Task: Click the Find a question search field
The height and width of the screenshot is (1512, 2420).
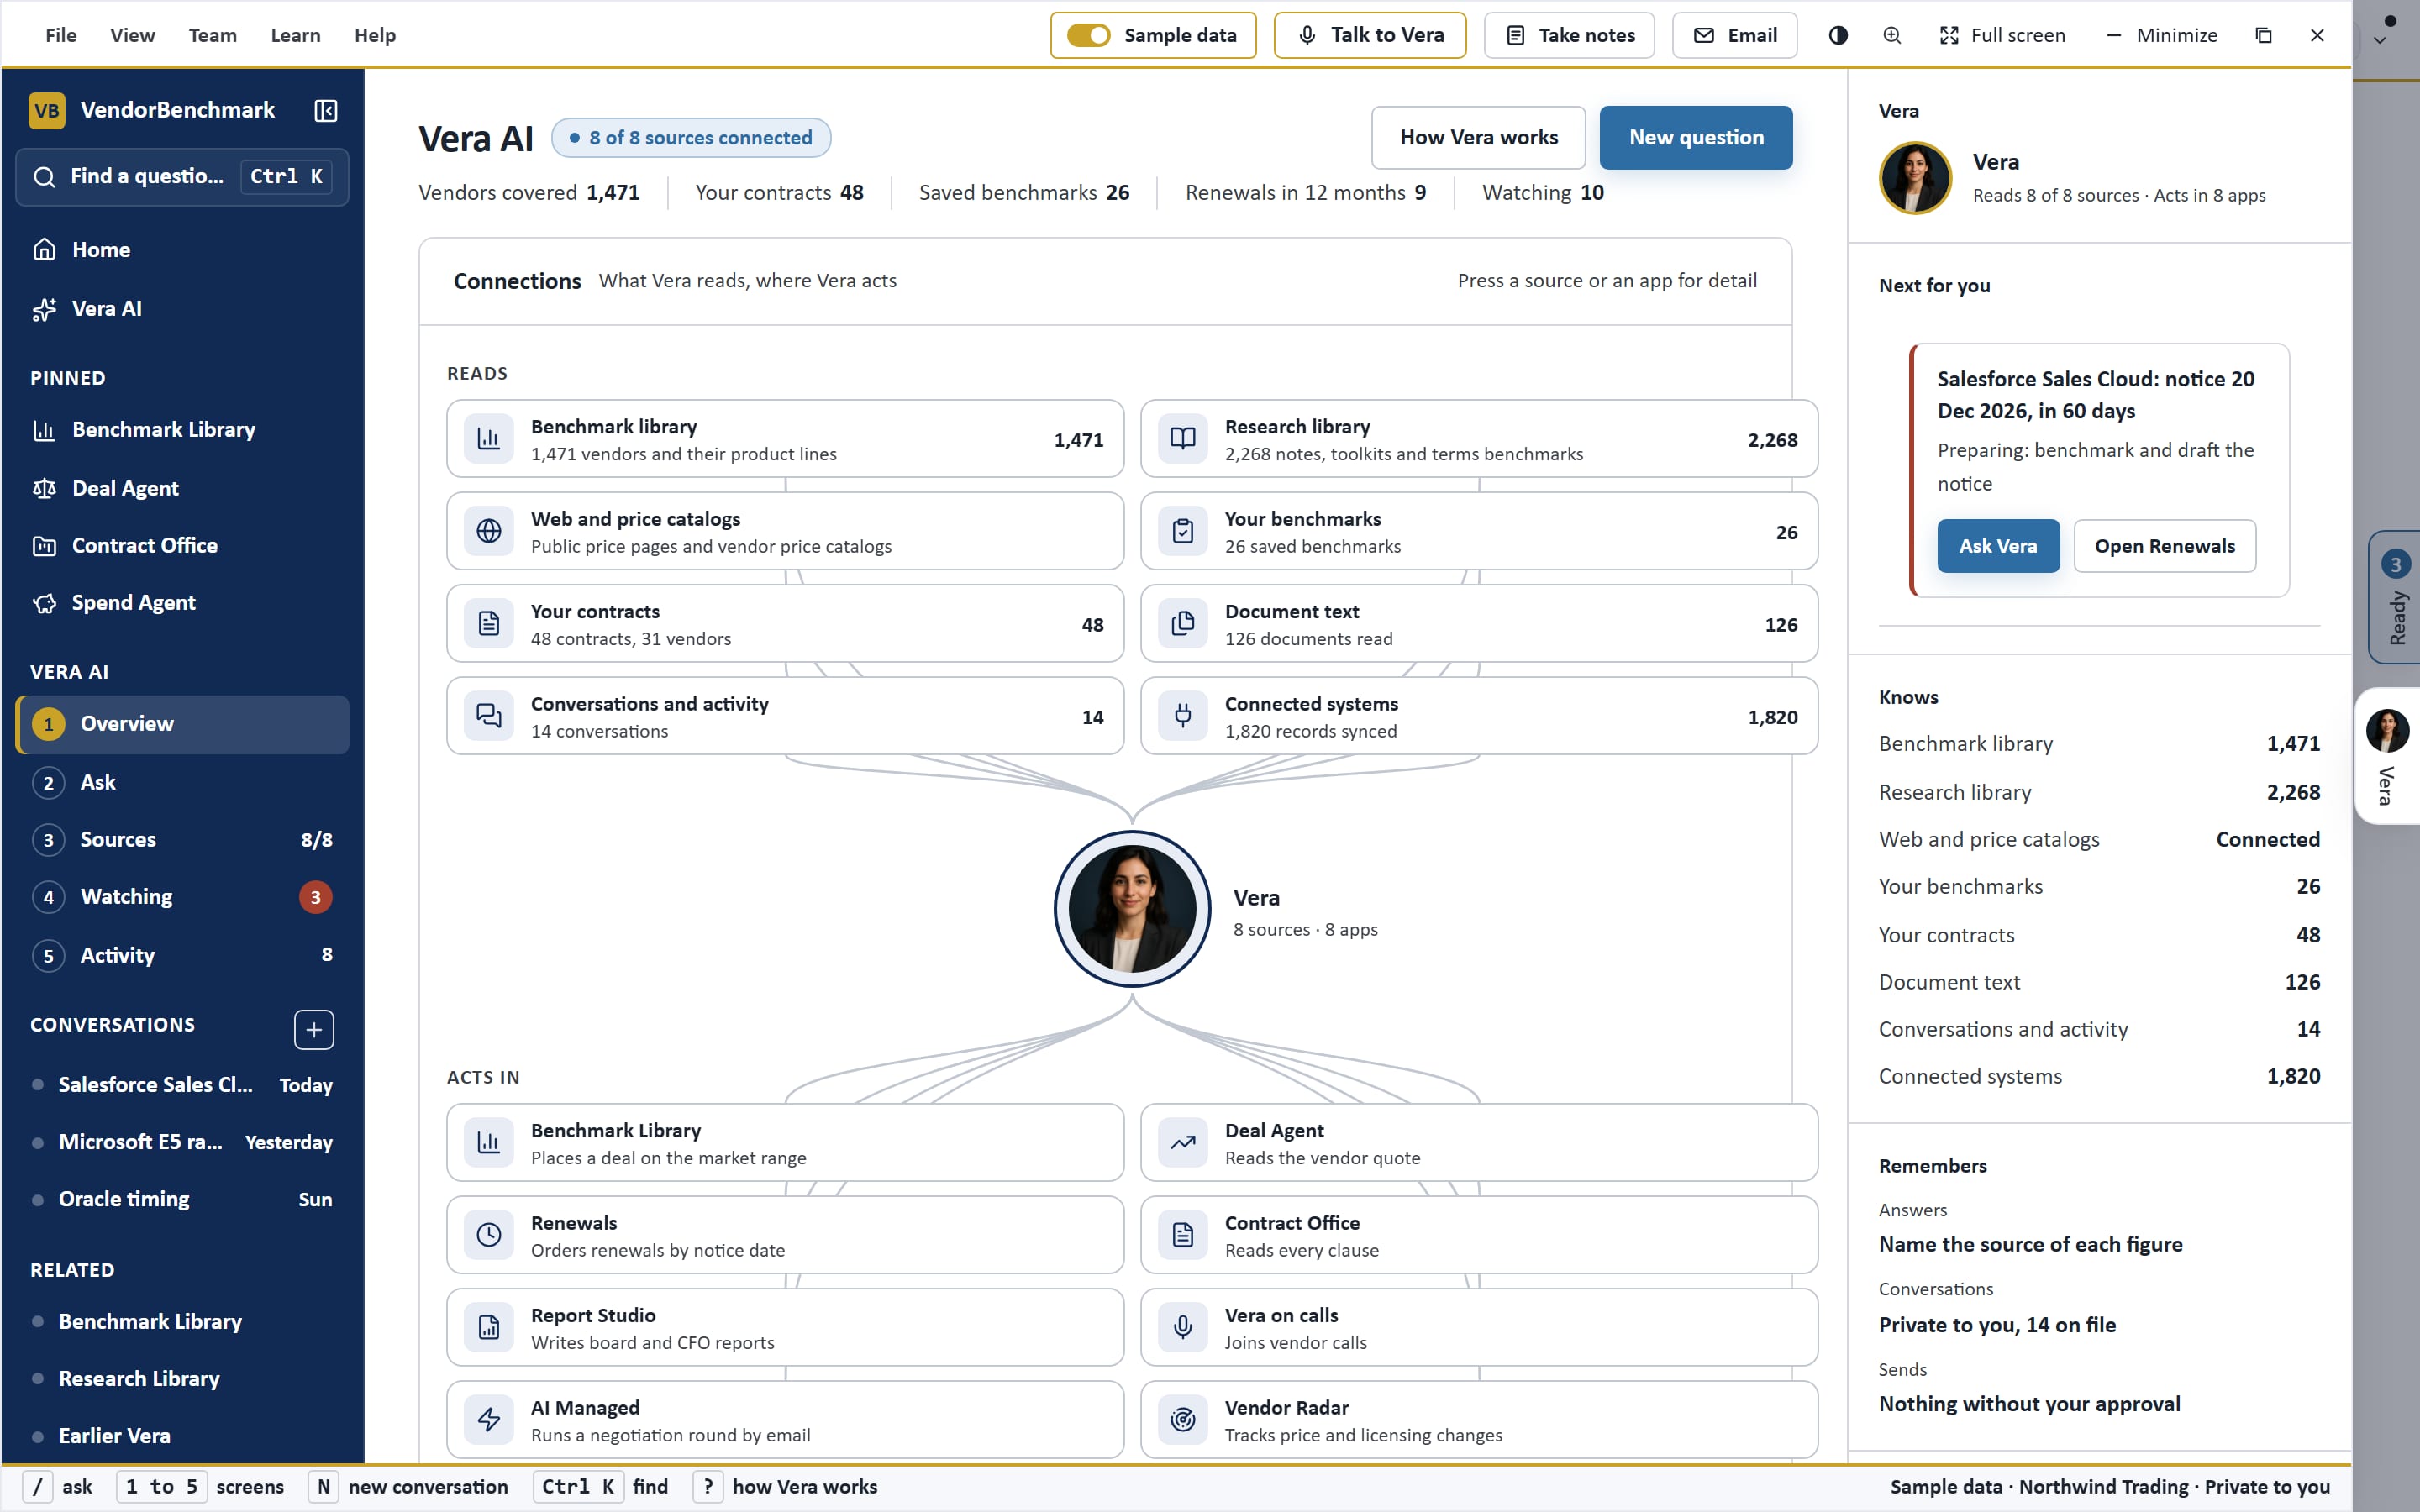Action: (182, 177)
